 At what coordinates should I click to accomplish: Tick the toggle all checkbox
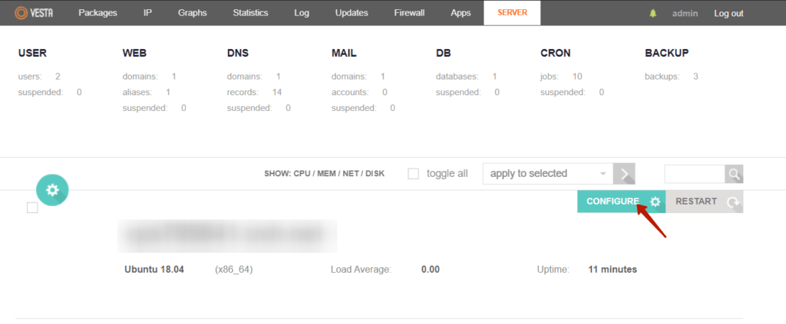coord(413,174)
